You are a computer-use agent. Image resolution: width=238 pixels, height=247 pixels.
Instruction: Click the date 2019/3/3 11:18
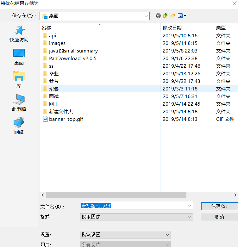[x=180, y=89]
